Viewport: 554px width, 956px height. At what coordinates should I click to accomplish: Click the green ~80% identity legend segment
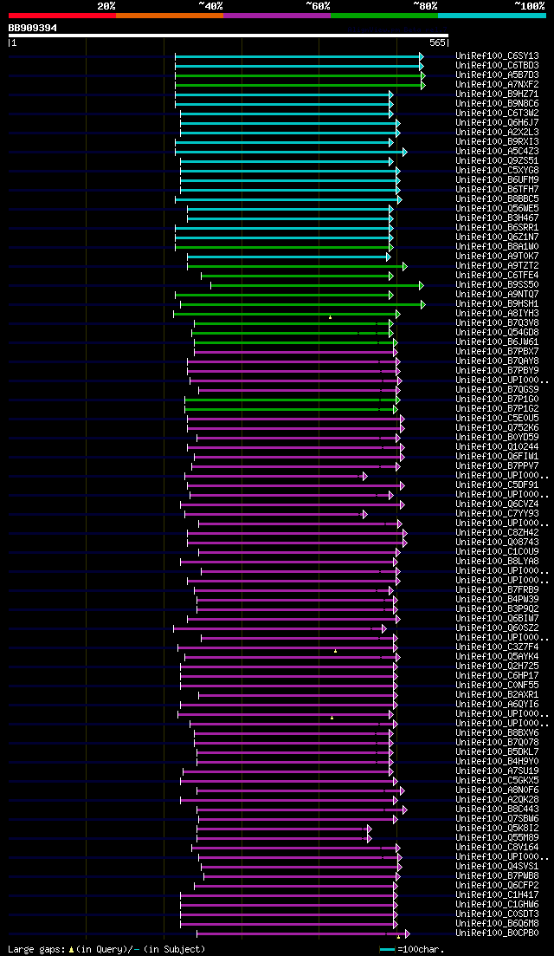click(384, 15)
